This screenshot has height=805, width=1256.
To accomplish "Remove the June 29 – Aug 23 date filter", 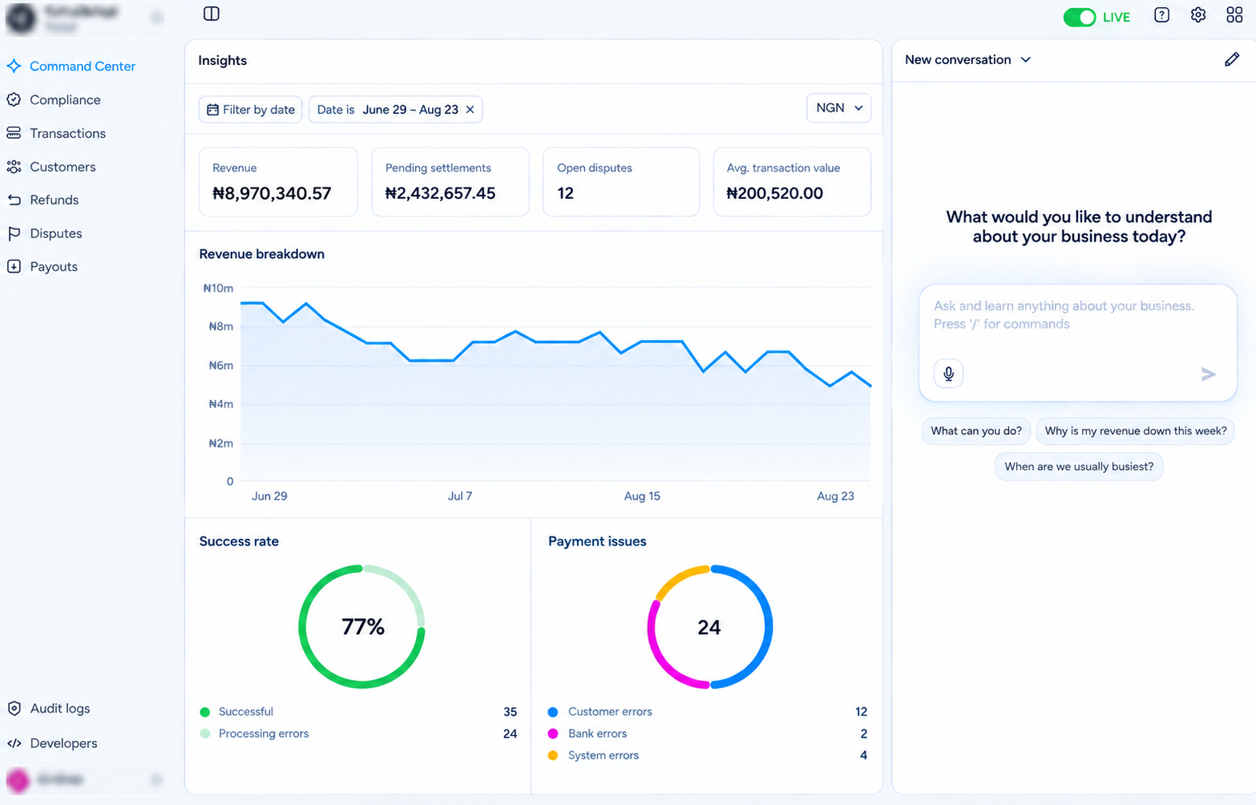I will pos(470,110).
